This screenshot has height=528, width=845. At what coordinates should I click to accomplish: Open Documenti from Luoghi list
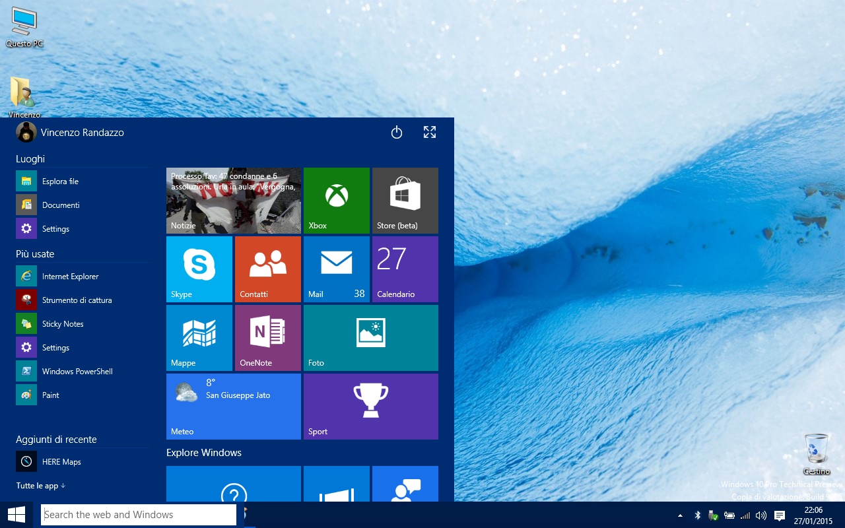(82, 205)
